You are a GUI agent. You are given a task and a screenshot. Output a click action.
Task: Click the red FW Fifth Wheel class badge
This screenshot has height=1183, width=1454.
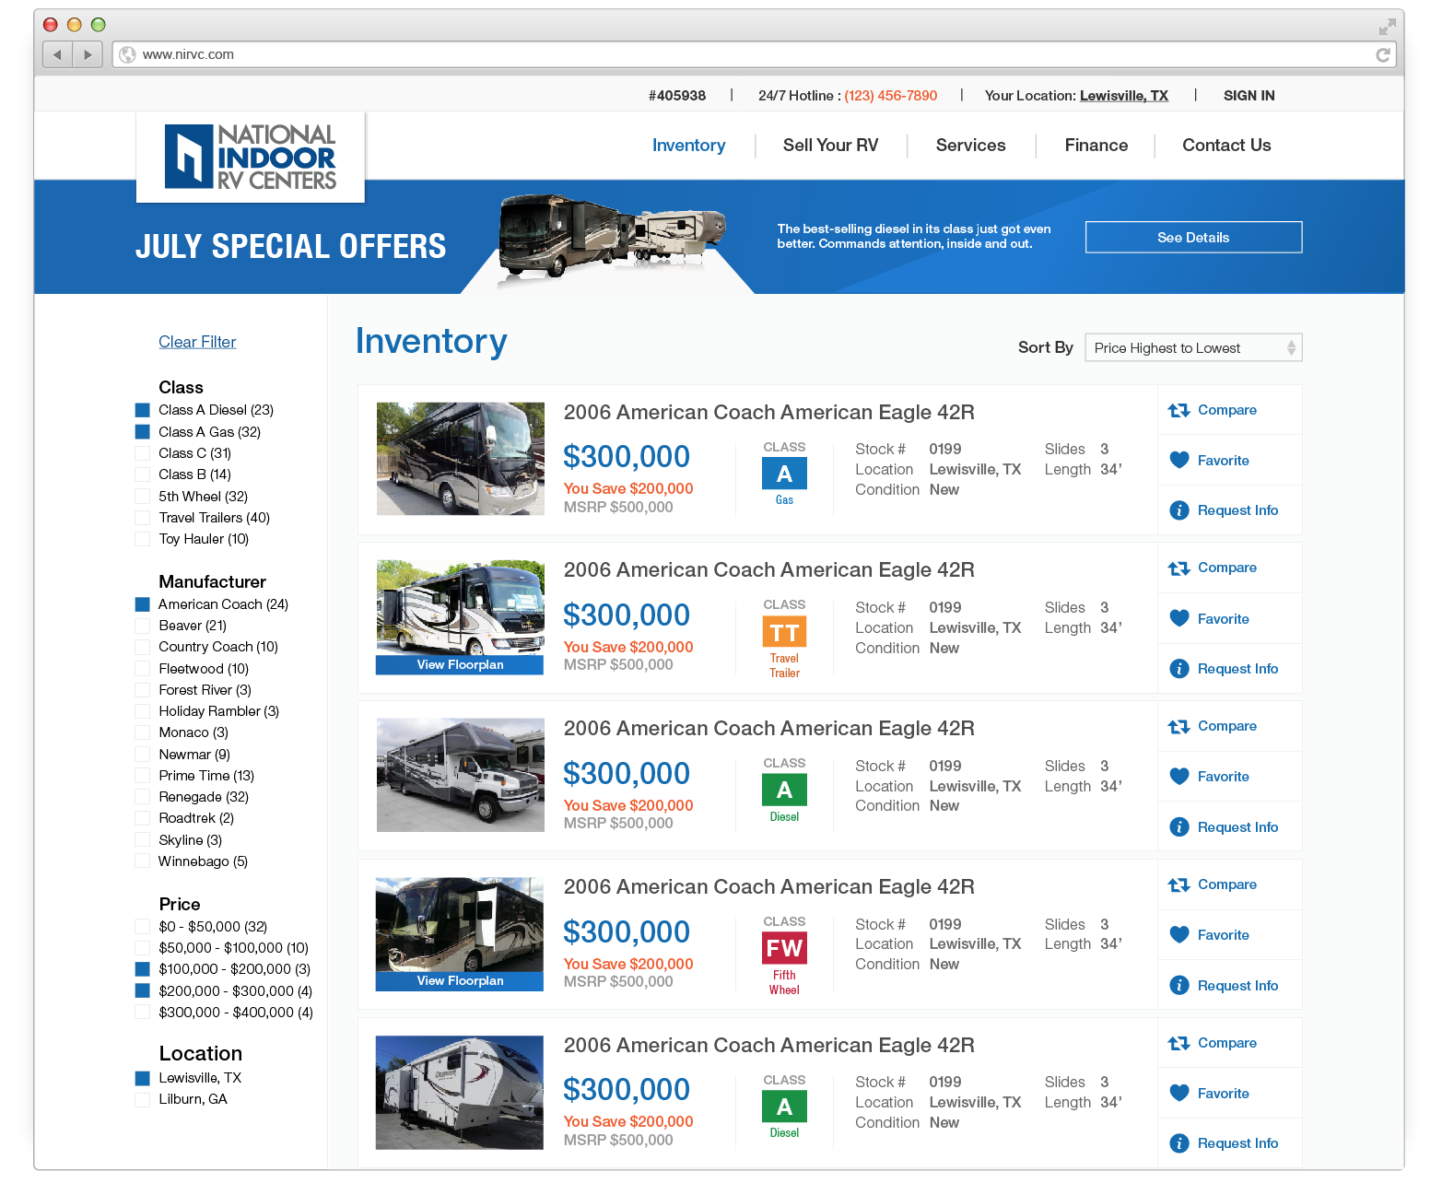pos(784,948)
